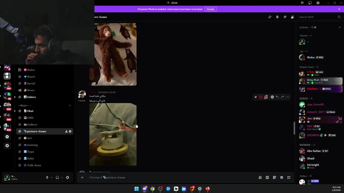344x193 pixels.
Task: Open the Gallery channel
Action: [x=45, y=125]
